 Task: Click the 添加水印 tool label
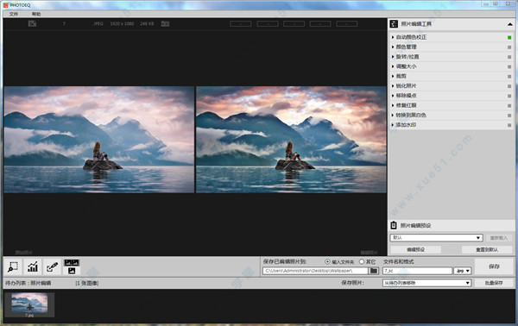click(406, 125)
